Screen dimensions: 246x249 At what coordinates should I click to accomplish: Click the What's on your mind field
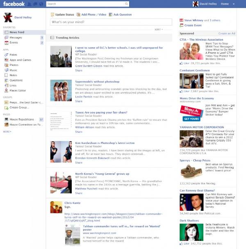(111, 22)
